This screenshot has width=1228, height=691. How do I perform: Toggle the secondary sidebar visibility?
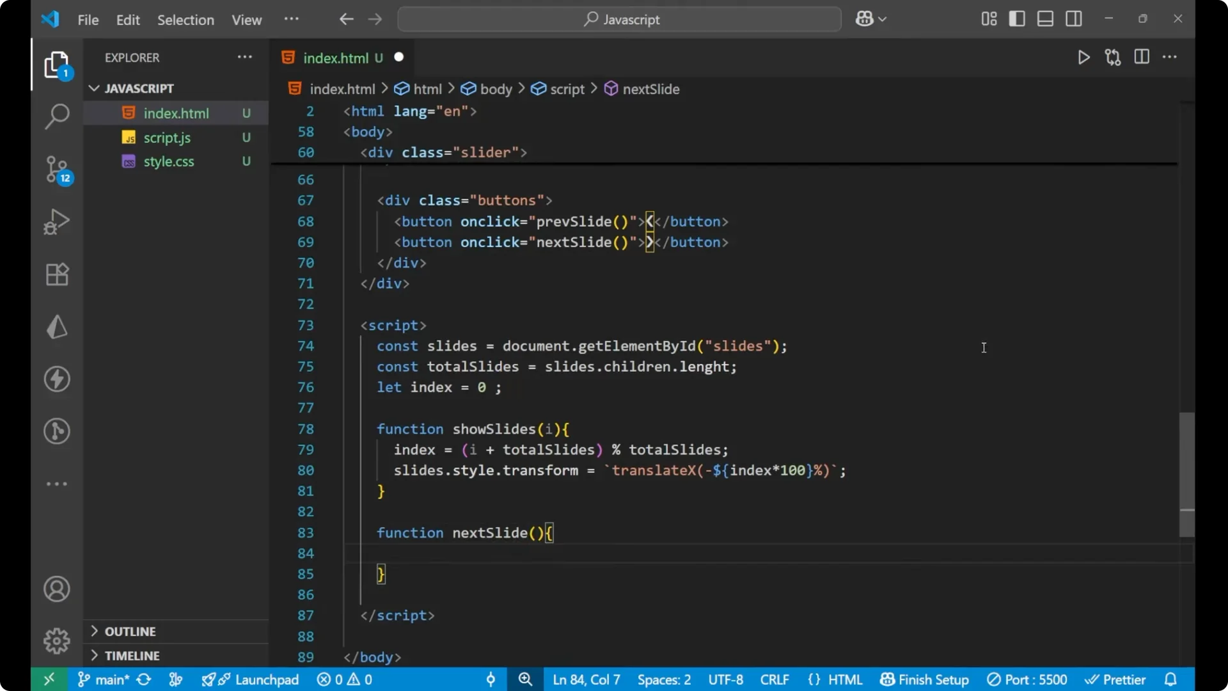point(1074,19)
